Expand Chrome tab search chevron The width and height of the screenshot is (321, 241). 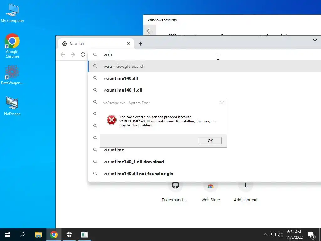[x=315, y=40]
